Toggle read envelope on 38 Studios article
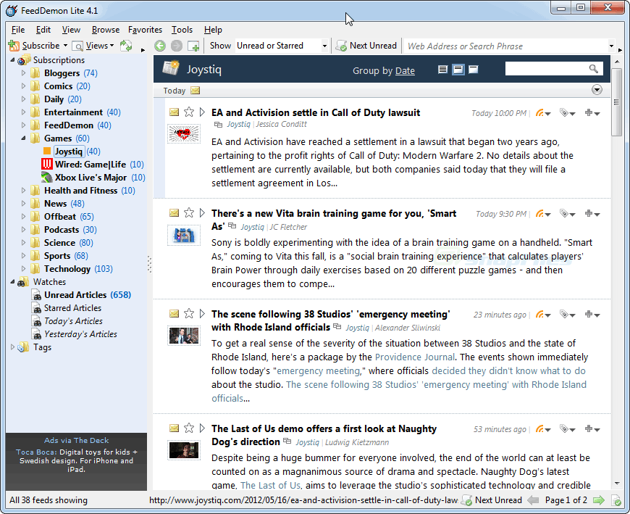Screen dimensions: 630x514 click(x=174, y=313)
